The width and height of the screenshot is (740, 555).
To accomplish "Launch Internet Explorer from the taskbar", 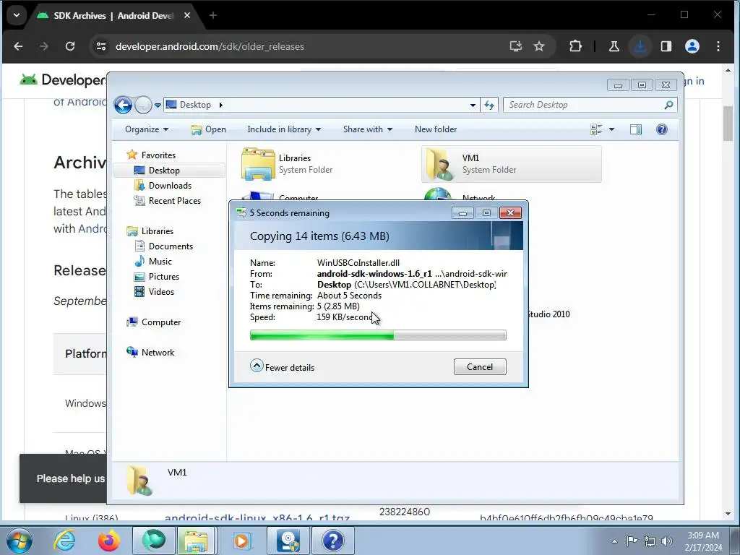I will 64,541.
